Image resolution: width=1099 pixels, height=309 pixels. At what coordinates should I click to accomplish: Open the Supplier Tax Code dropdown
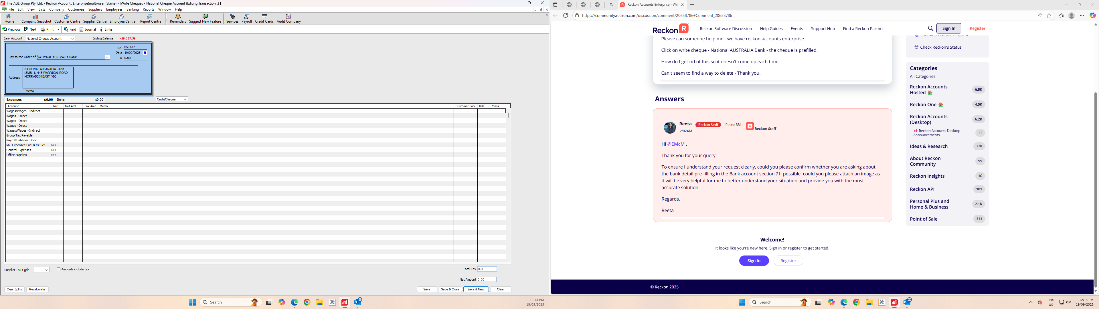tap(46, 270)
